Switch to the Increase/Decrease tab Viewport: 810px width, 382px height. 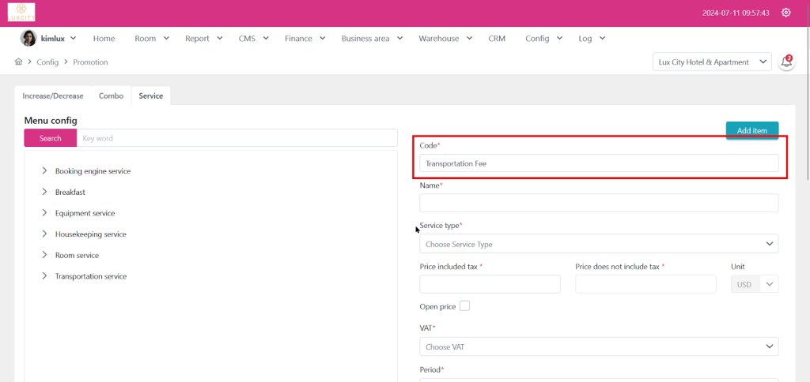53,95
